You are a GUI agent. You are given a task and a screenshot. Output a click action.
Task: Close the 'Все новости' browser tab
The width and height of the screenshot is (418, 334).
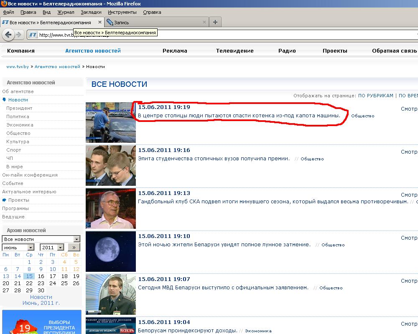[x=100, y=22]
